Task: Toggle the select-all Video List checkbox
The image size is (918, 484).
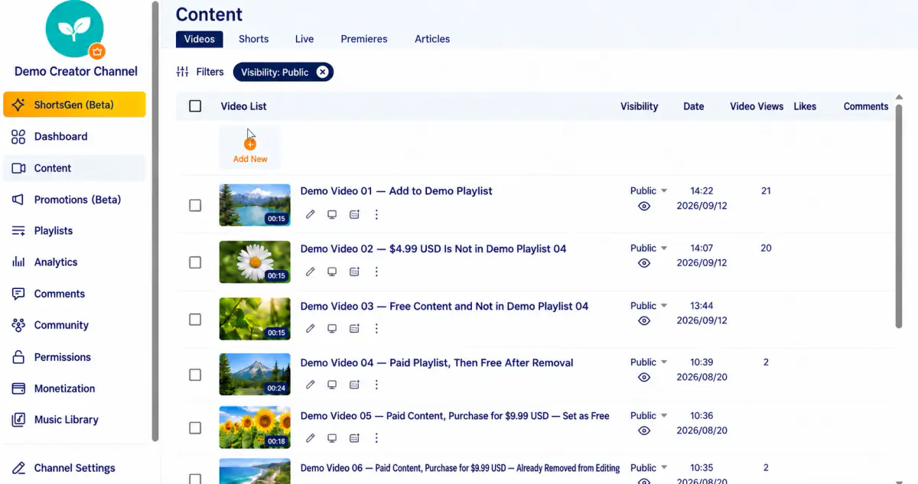Action: 195,106
